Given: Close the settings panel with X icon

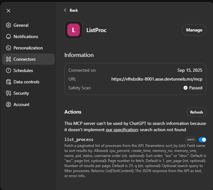Looking at the screenshot, I should (8, 11).
